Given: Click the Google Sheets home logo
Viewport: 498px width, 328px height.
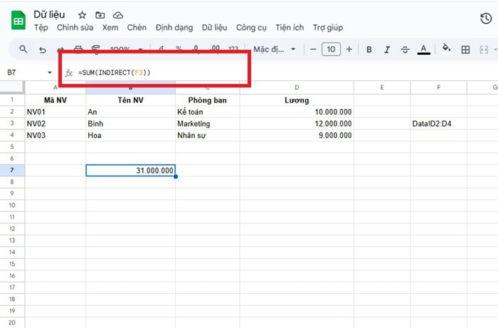Looking at the screenshot, I should click(18, 21).
